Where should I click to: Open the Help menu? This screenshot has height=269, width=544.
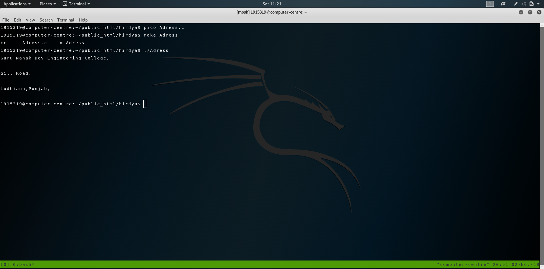pos(83,20)
